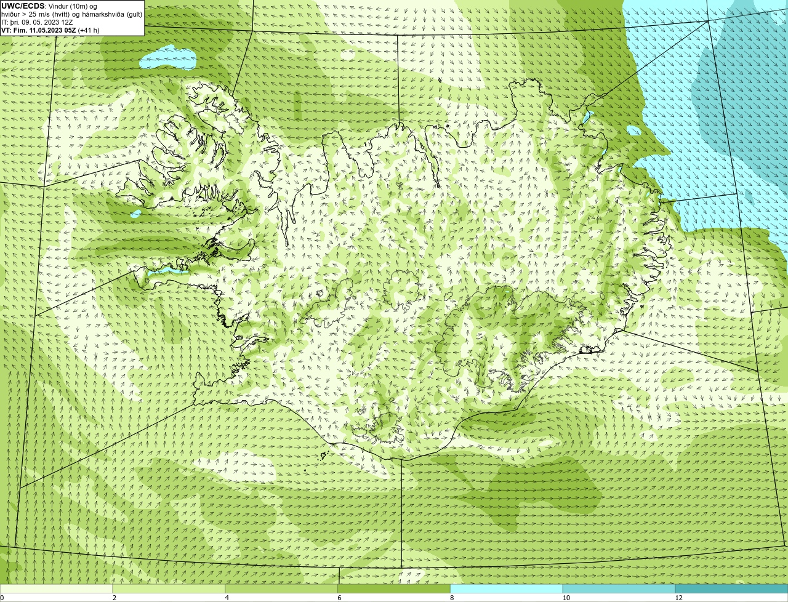The image size is (788, 602).
Task: Click the valid time 'VT: Fim. 11.05.2023 05Z (+41 h)'
Action: [x=50, y=30]
